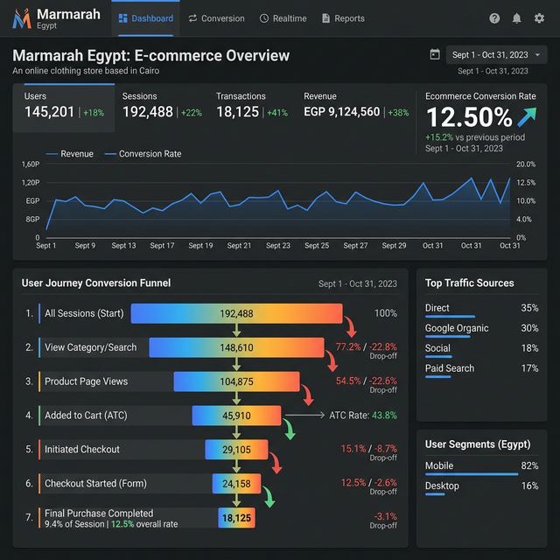Go to the Realtime tab
560x560 pixels.
coord(283,18)
